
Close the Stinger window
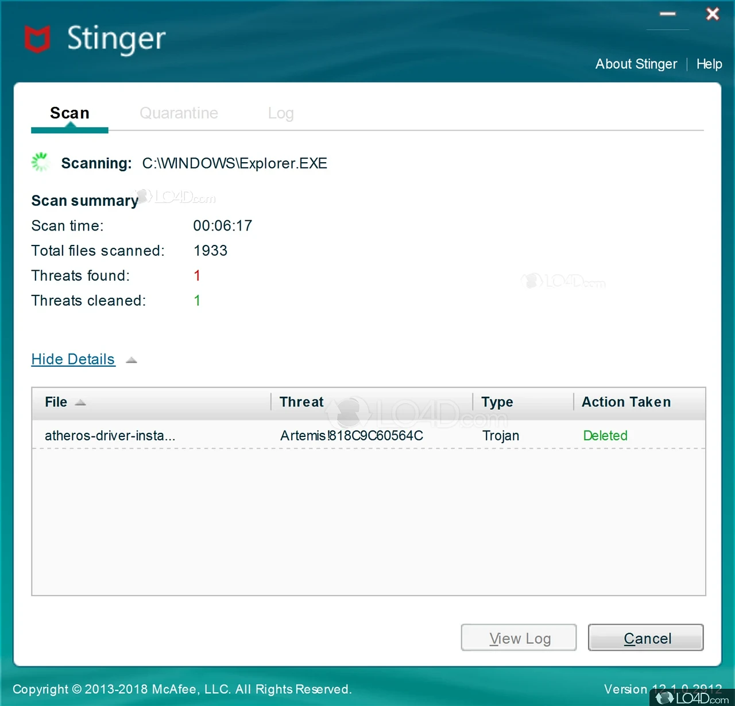coord(712,14)
